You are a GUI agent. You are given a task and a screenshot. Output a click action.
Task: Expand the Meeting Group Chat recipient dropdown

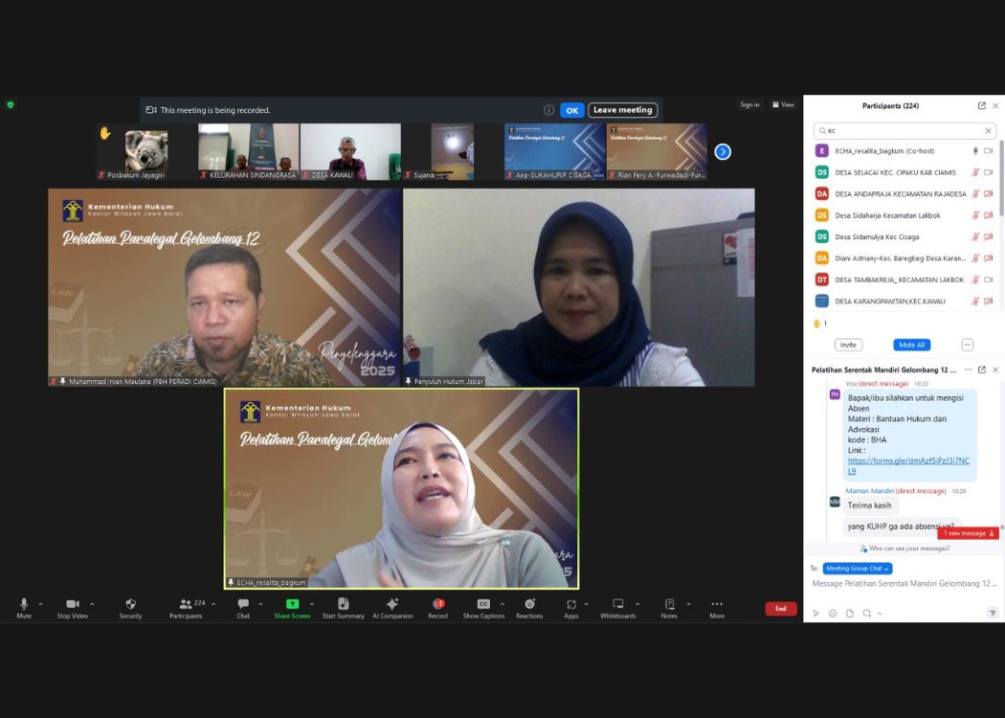(857, 569)
